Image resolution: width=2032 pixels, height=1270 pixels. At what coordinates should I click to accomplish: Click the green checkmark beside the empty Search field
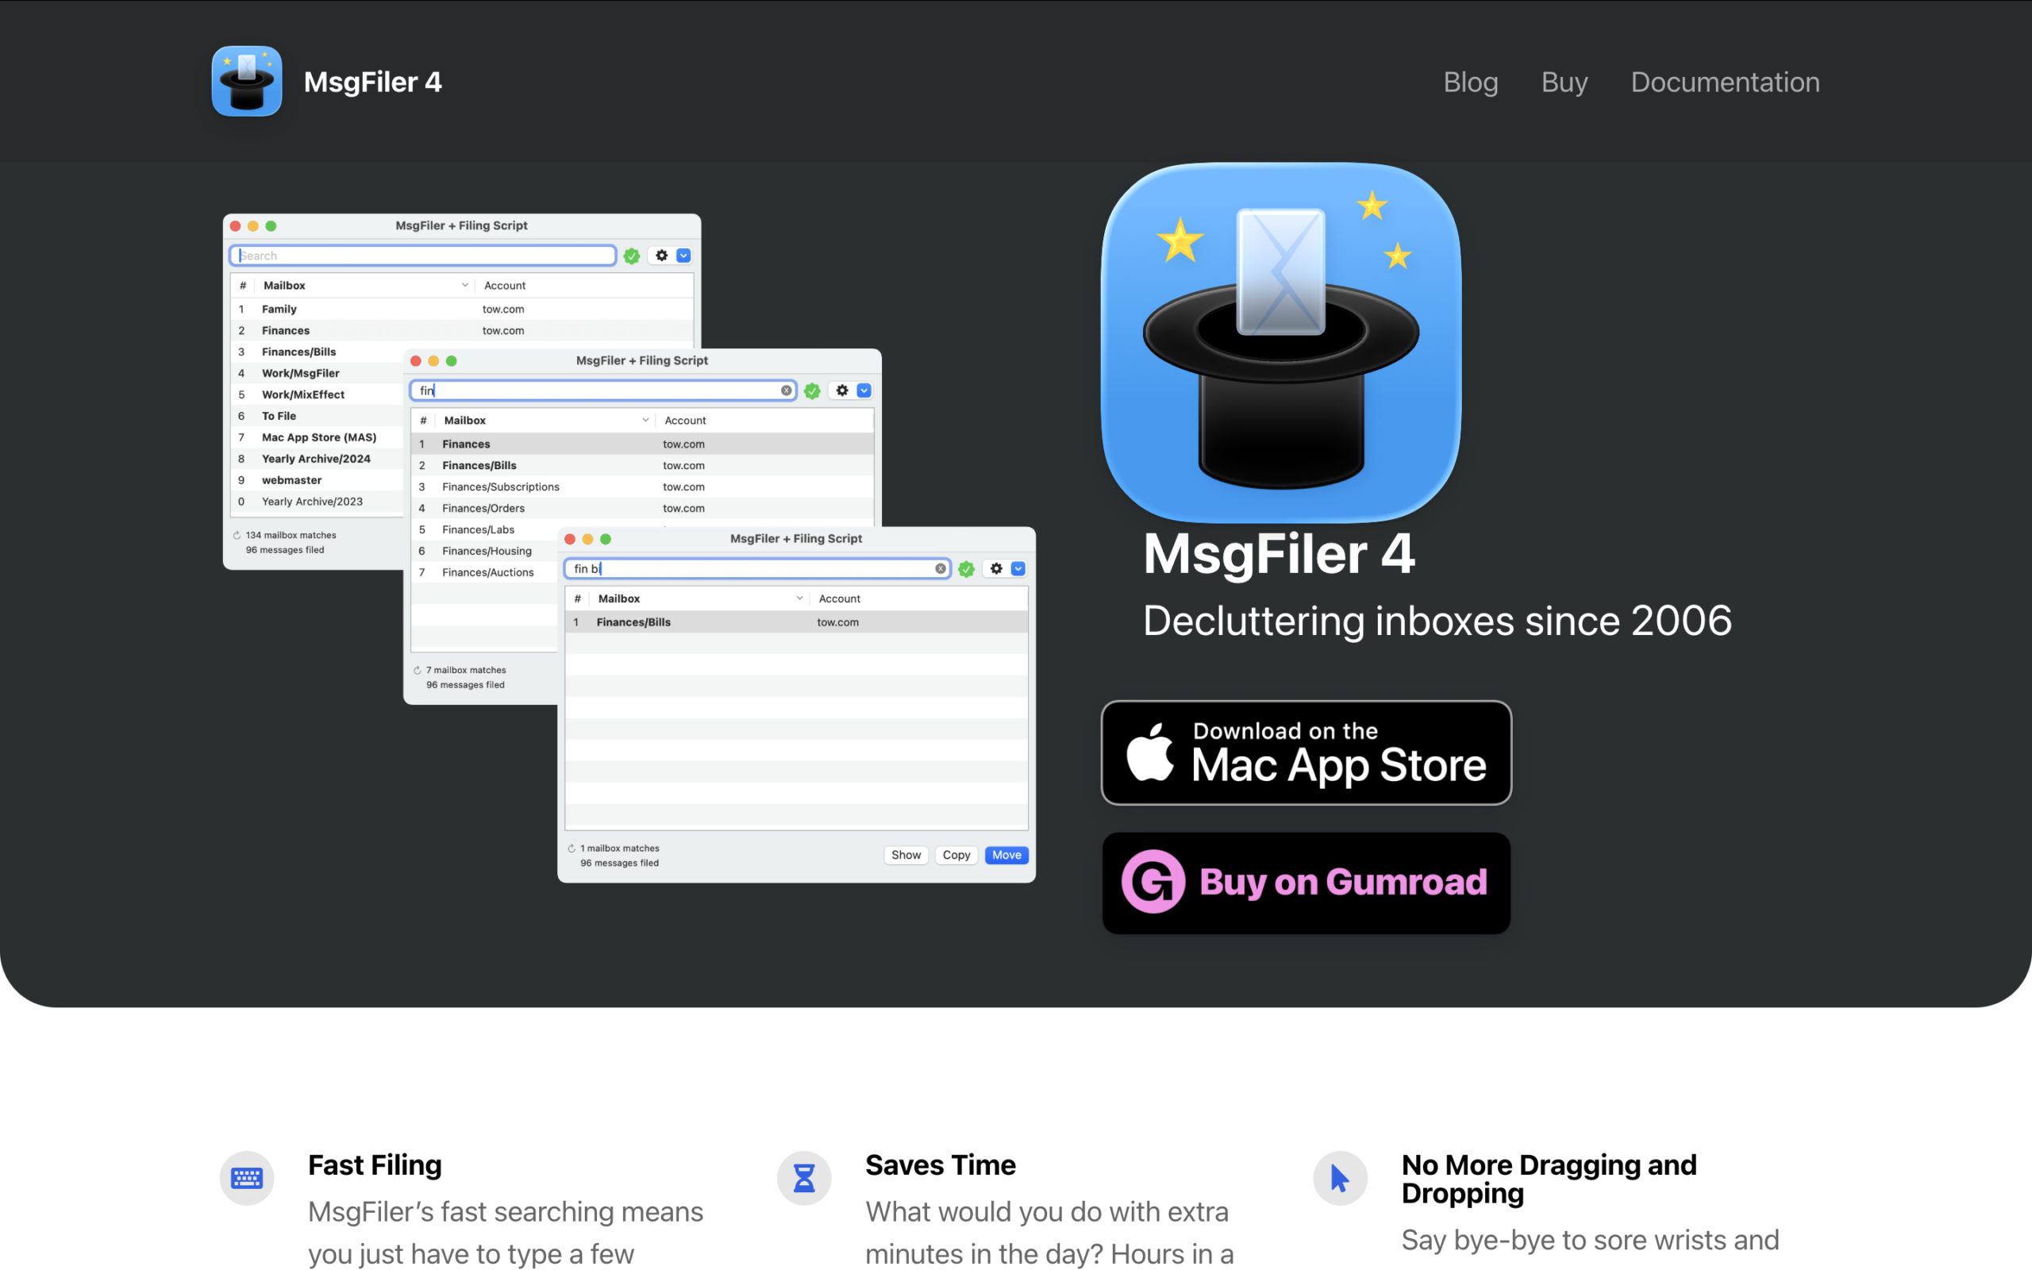pos(632,256)
